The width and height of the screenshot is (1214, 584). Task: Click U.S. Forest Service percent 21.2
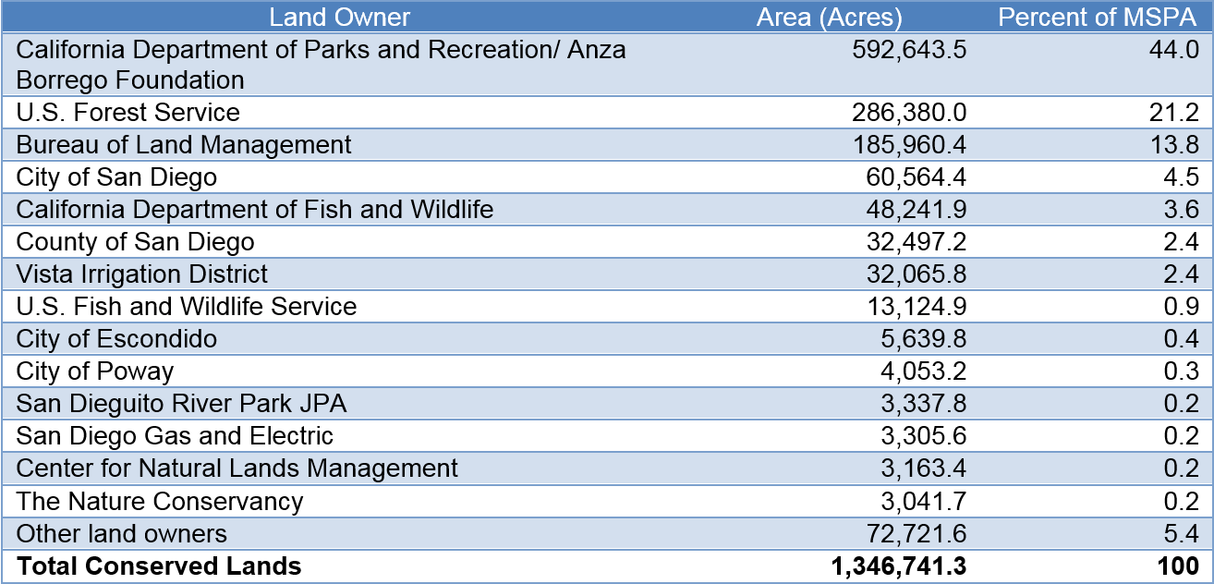click(x=1172, y=113)
